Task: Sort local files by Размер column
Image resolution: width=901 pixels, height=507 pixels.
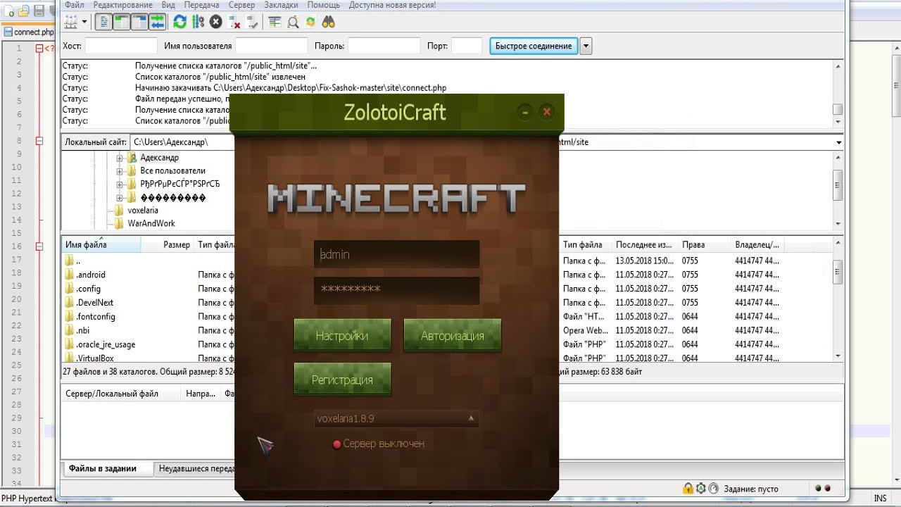Action: [177, 245]
